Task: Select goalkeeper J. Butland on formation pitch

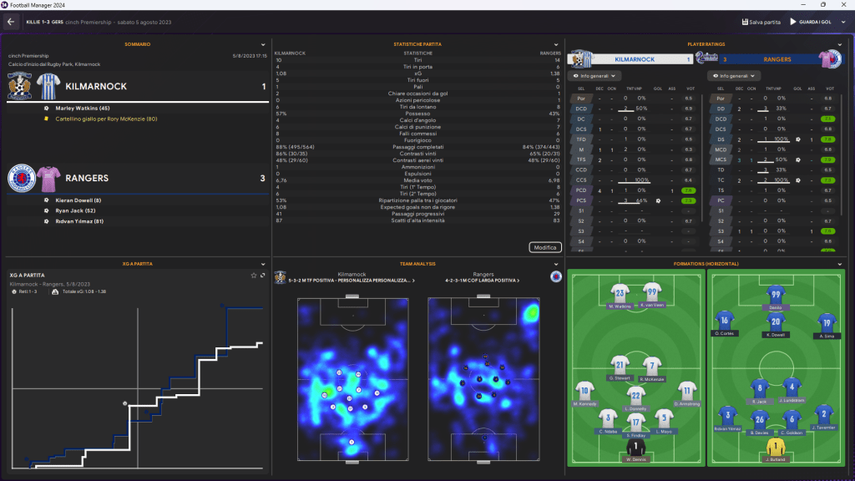Action: pyautogui.click(x=777, y=449)
